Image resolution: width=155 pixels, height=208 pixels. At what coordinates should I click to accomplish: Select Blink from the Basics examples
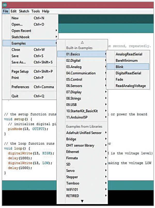coord(120,67)
